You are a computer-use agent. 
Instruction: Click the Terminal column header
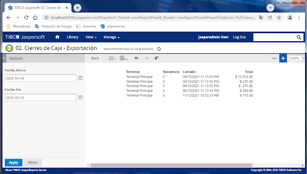coord(133,72)
